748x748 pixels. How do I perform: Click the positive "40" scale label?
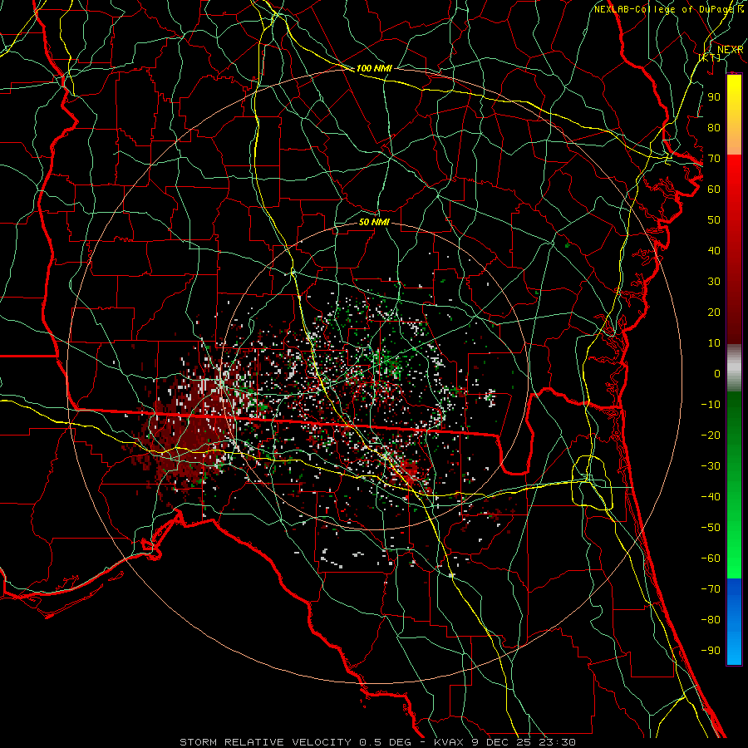714,250
